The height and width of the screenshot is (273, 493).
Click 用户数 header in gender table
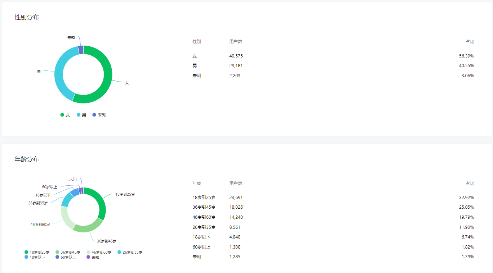pos(236,42)
